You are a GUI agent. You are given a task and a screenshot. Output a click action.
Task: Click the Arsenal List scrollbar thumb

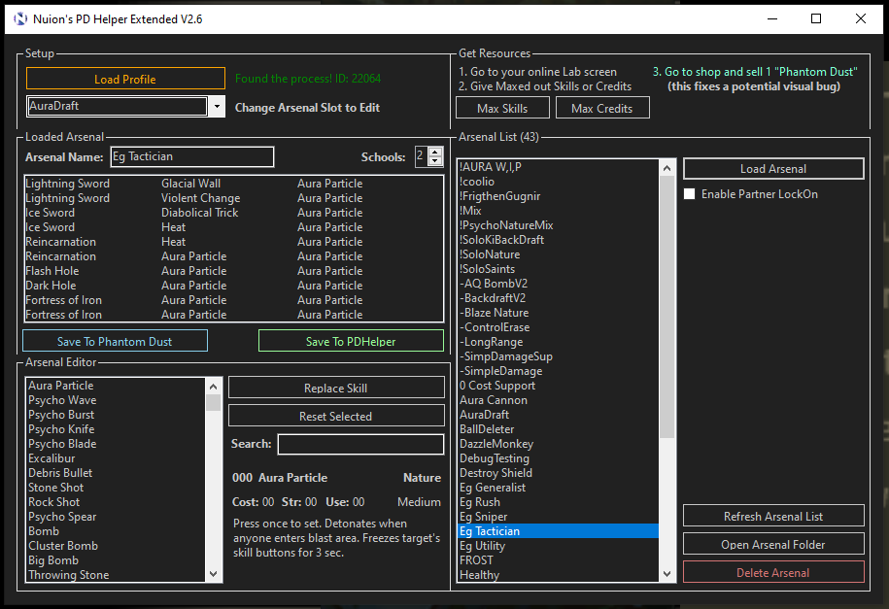pyautogui.click(x=667, y=306)
